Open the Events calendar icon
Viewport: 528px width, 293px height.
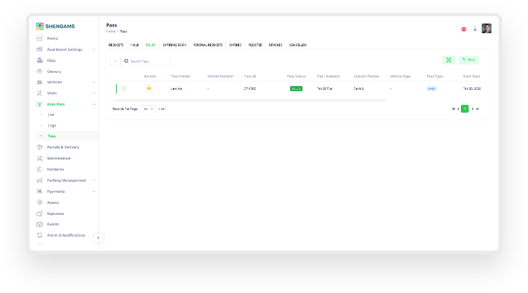pos(39,225)
